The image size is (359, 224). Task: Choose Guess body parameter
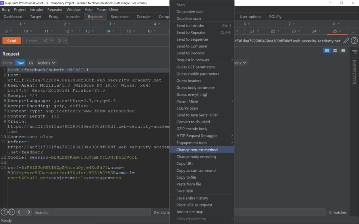coord(202,88)
